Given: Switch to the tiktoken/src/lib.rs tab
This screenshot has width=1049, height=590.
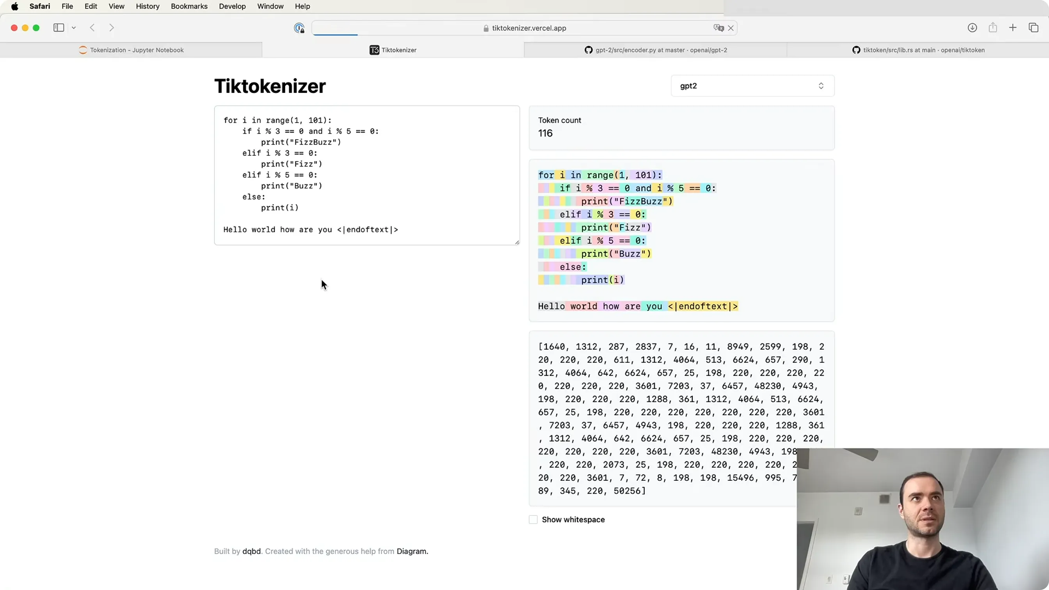Looking at the screenshot, I should (918, 50).
